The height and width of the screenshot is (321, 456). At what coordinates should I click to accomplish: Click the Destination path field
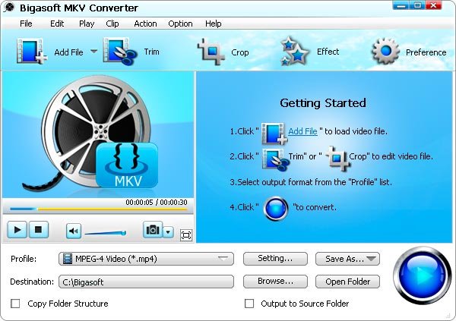pyautogui.click(x=146, y=282)
